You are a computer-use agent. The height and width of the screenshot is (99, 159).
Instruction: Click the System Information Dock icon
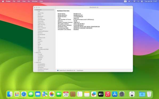132,94
